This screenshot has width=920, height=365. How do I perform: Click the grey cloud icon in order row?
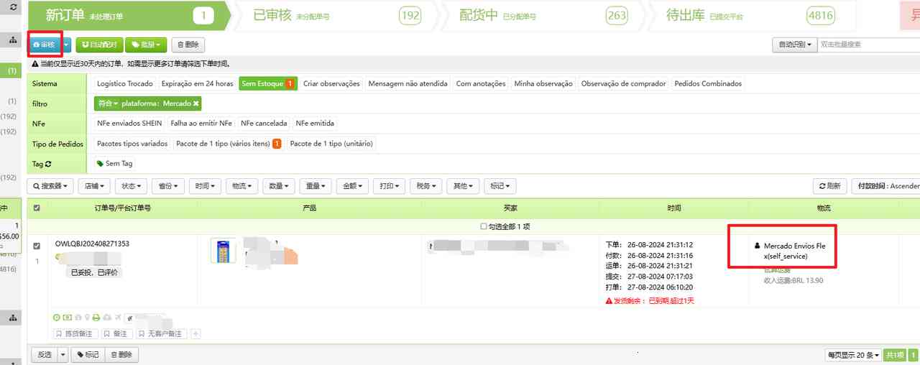107,318
